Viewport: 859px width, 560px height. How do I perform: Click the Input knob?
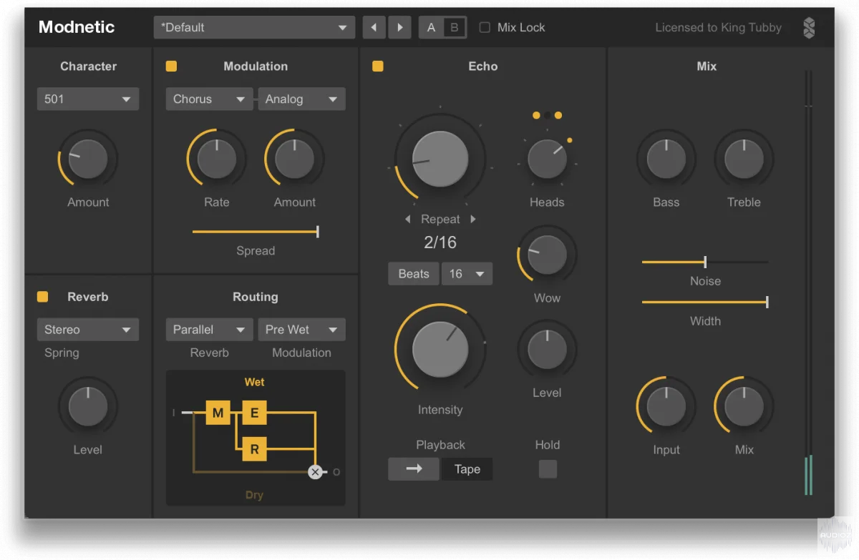click(666, 406)
